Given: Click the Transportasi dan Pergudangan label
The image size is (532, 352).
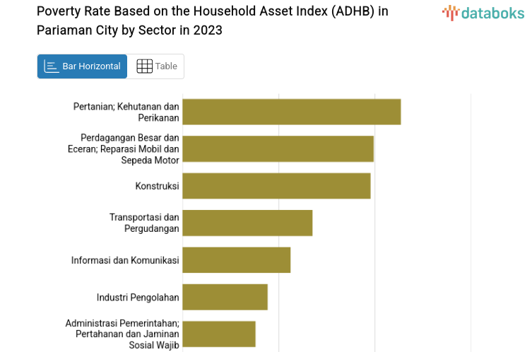Looking at the screenshot, I should [144, 223].
